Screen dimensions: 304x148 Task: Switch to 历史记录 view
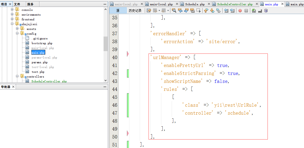tap(135, 11)
